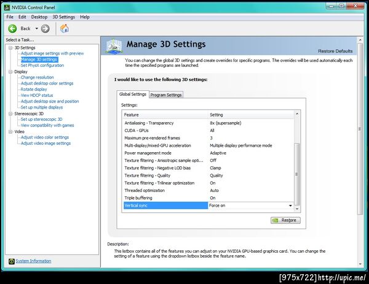Select Multi-display/mixed-GPU acceleration row
This screenshot has width=369, height=284.
[x=208, y=145]
